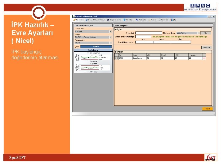Click the logo next to the SpacSOFT footer
The height and width of the screenshot is (165, 221).
[x=211, y=158]
